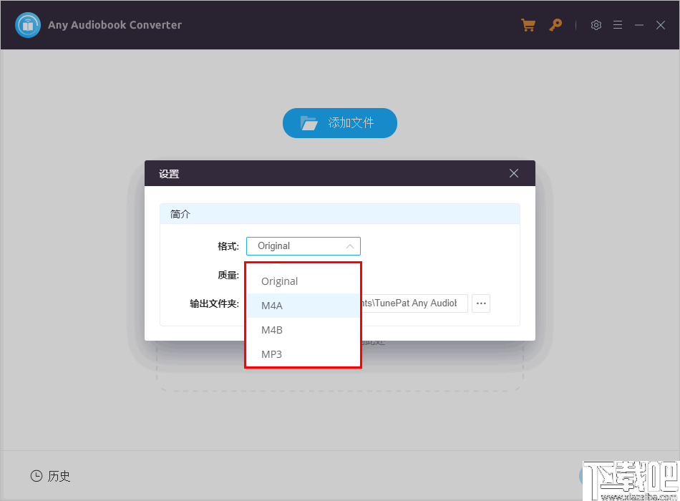Screen dimensions: 680x501
Task: Collapse the 格式 dropdown chevron
Action: [x=350, y=245]
